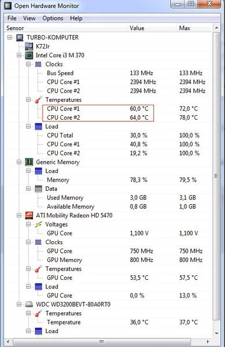This screenshot has width=225, height=347.
Task: Open the Options menu
Action: pyautogui.click(x=53, y=18)
